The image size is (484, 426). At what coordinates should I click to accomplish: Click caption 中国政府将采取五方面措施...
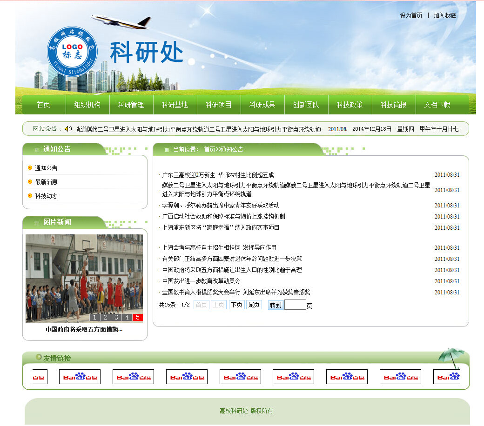click(x=84, y=329)
